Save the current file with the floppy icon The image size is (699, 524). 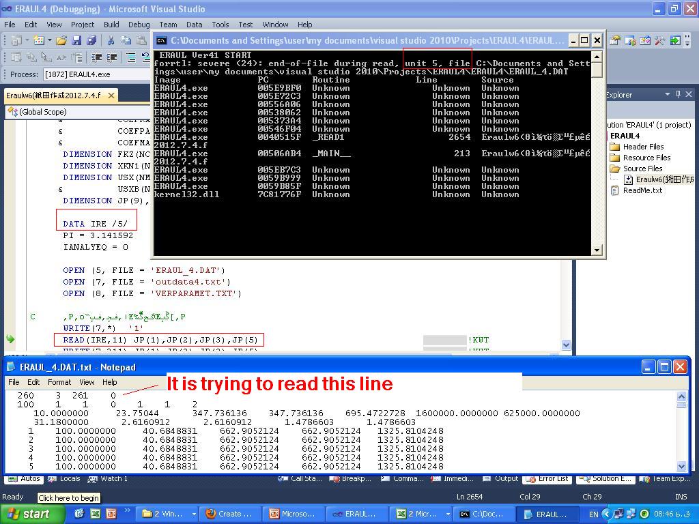coord(76,41)
